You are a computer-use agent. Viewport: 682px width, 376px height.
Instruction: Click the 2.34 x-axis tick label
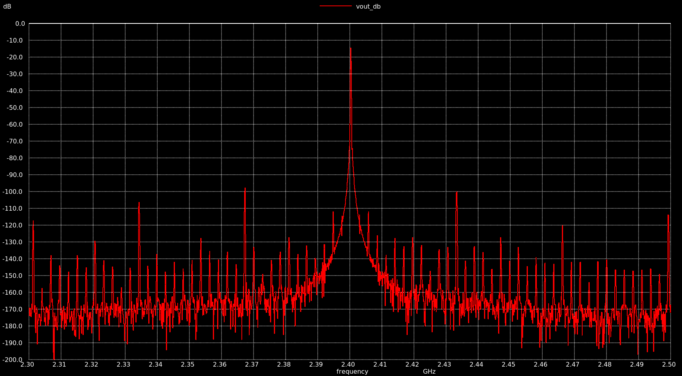[156, 365]
